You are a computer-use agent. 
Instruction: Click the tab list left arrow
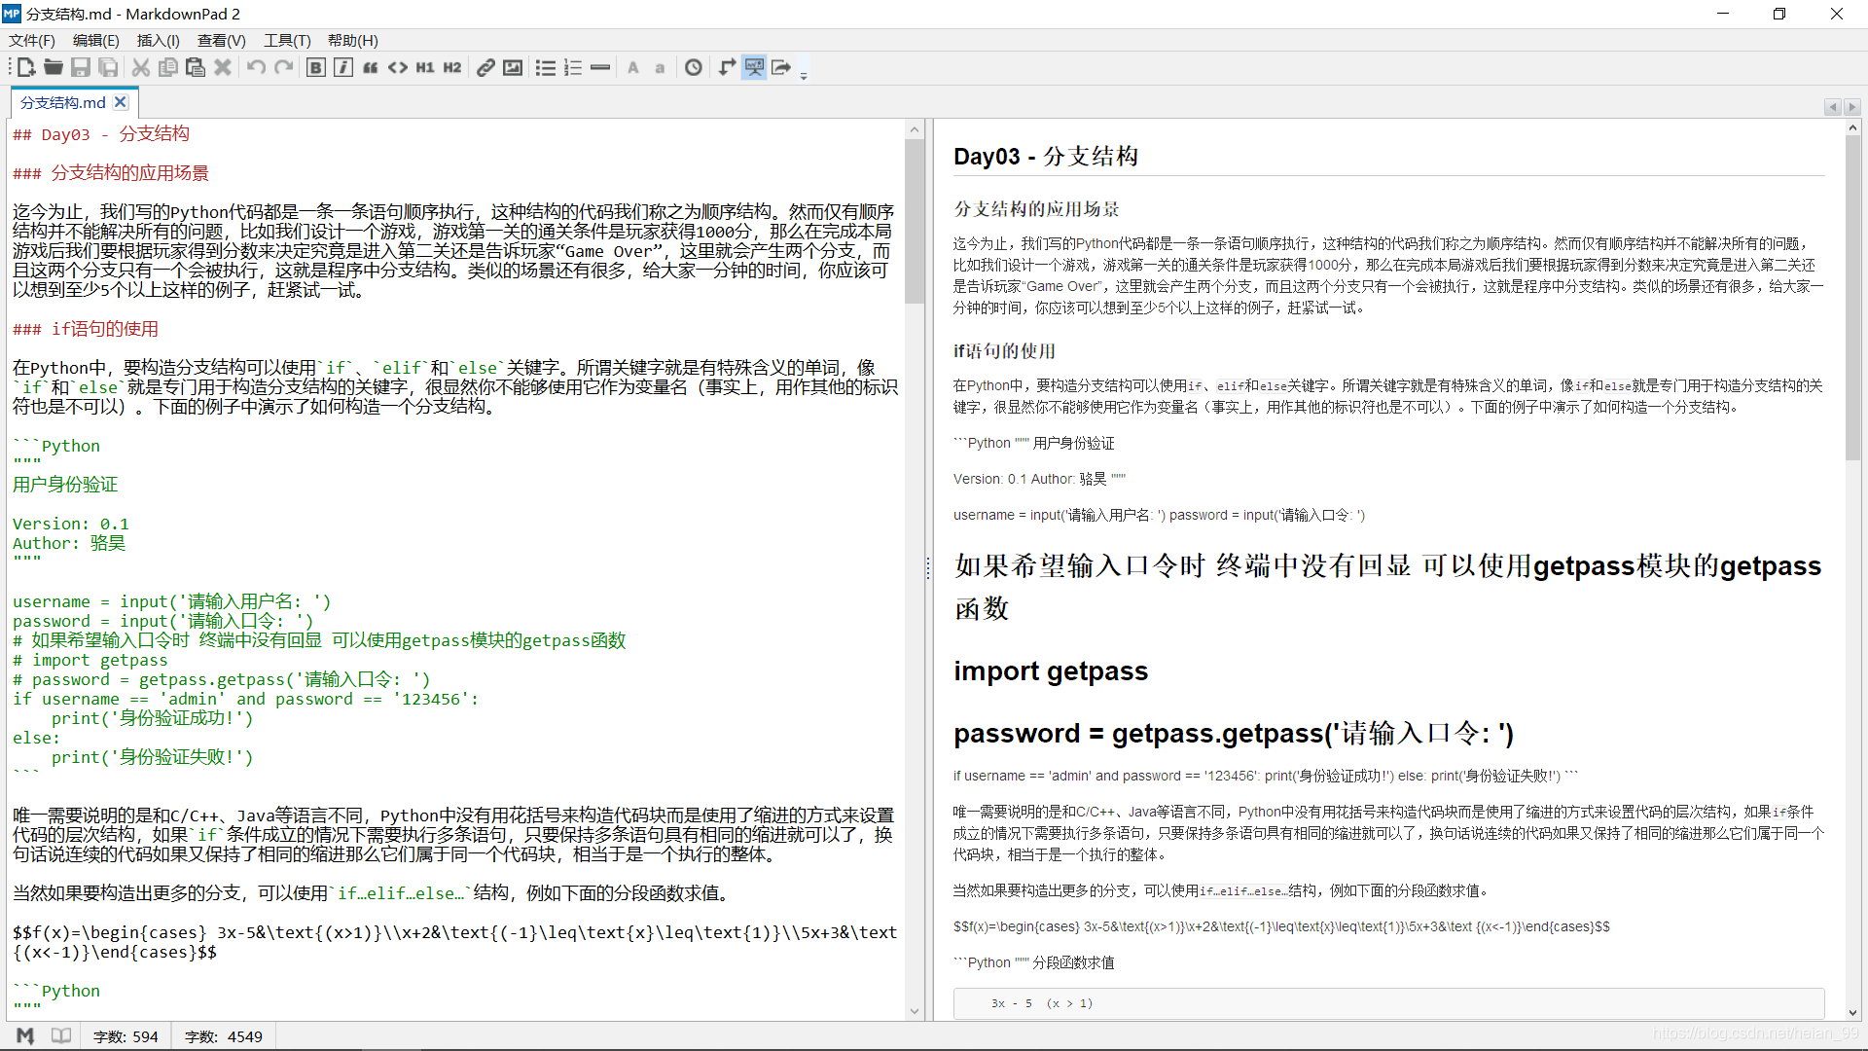1833,107
